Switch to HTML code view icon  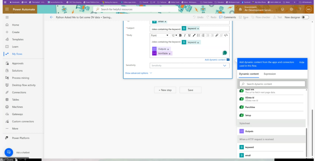coord(226,35)
